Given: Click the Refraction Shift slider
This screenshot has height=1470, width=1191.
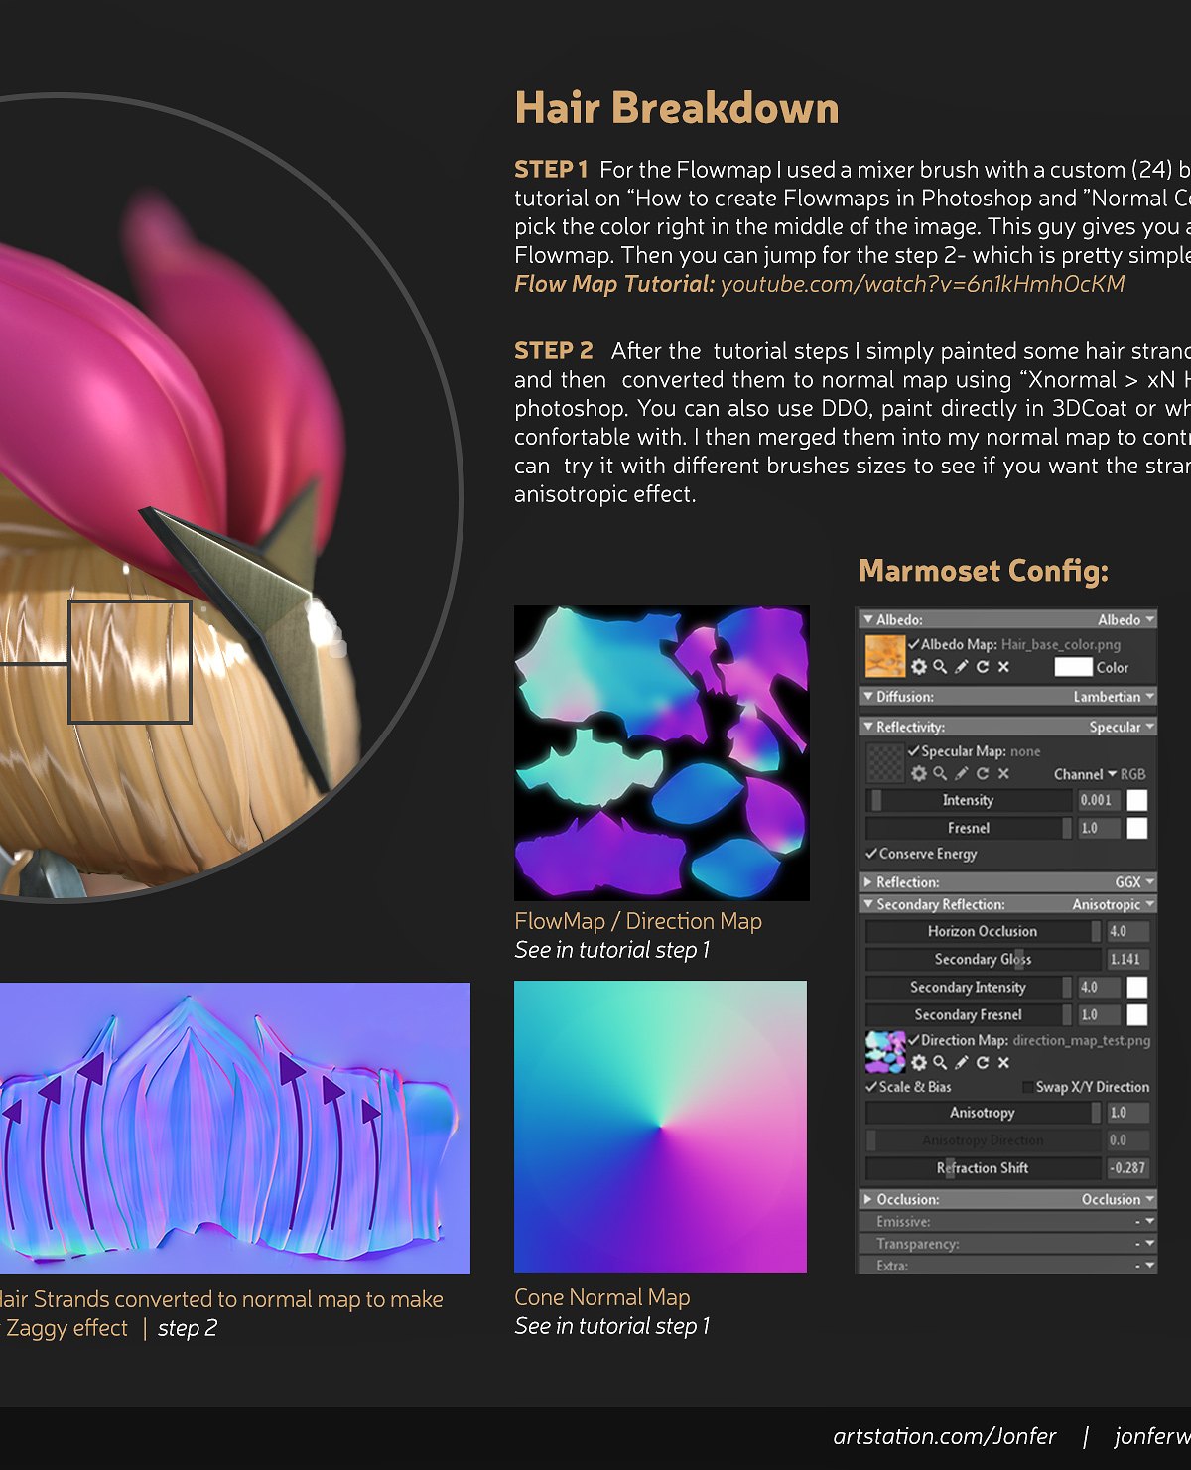Looking at the screenshot, I should pyautogui.click(x=984, y=1168).
